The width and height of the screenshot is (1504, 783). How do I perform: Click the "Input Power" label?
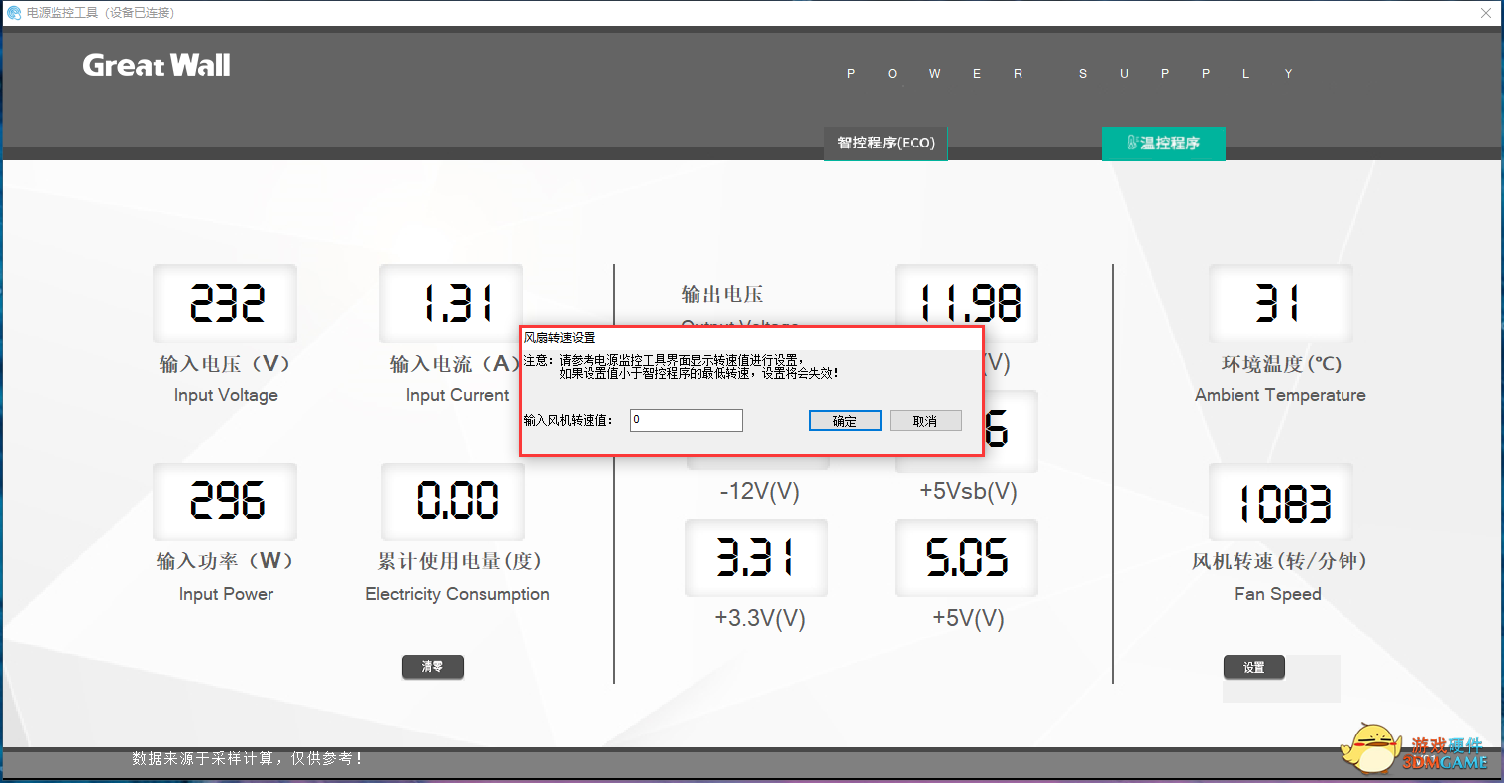tap(226, 594)
